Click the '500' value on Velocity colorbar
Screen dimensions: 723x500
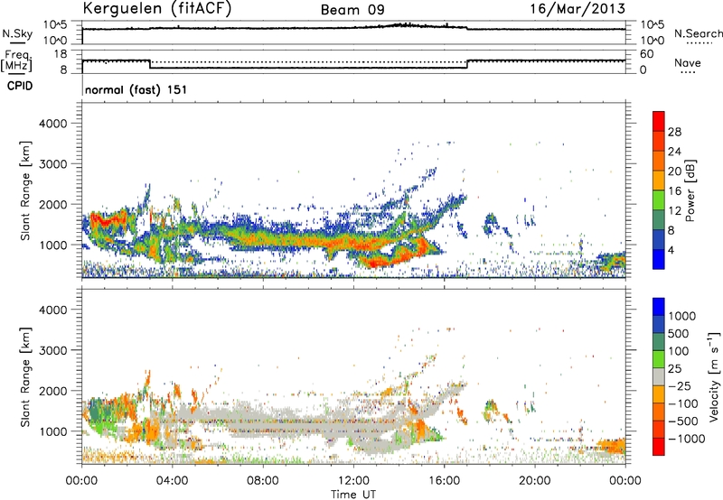(x=679, y=334)
